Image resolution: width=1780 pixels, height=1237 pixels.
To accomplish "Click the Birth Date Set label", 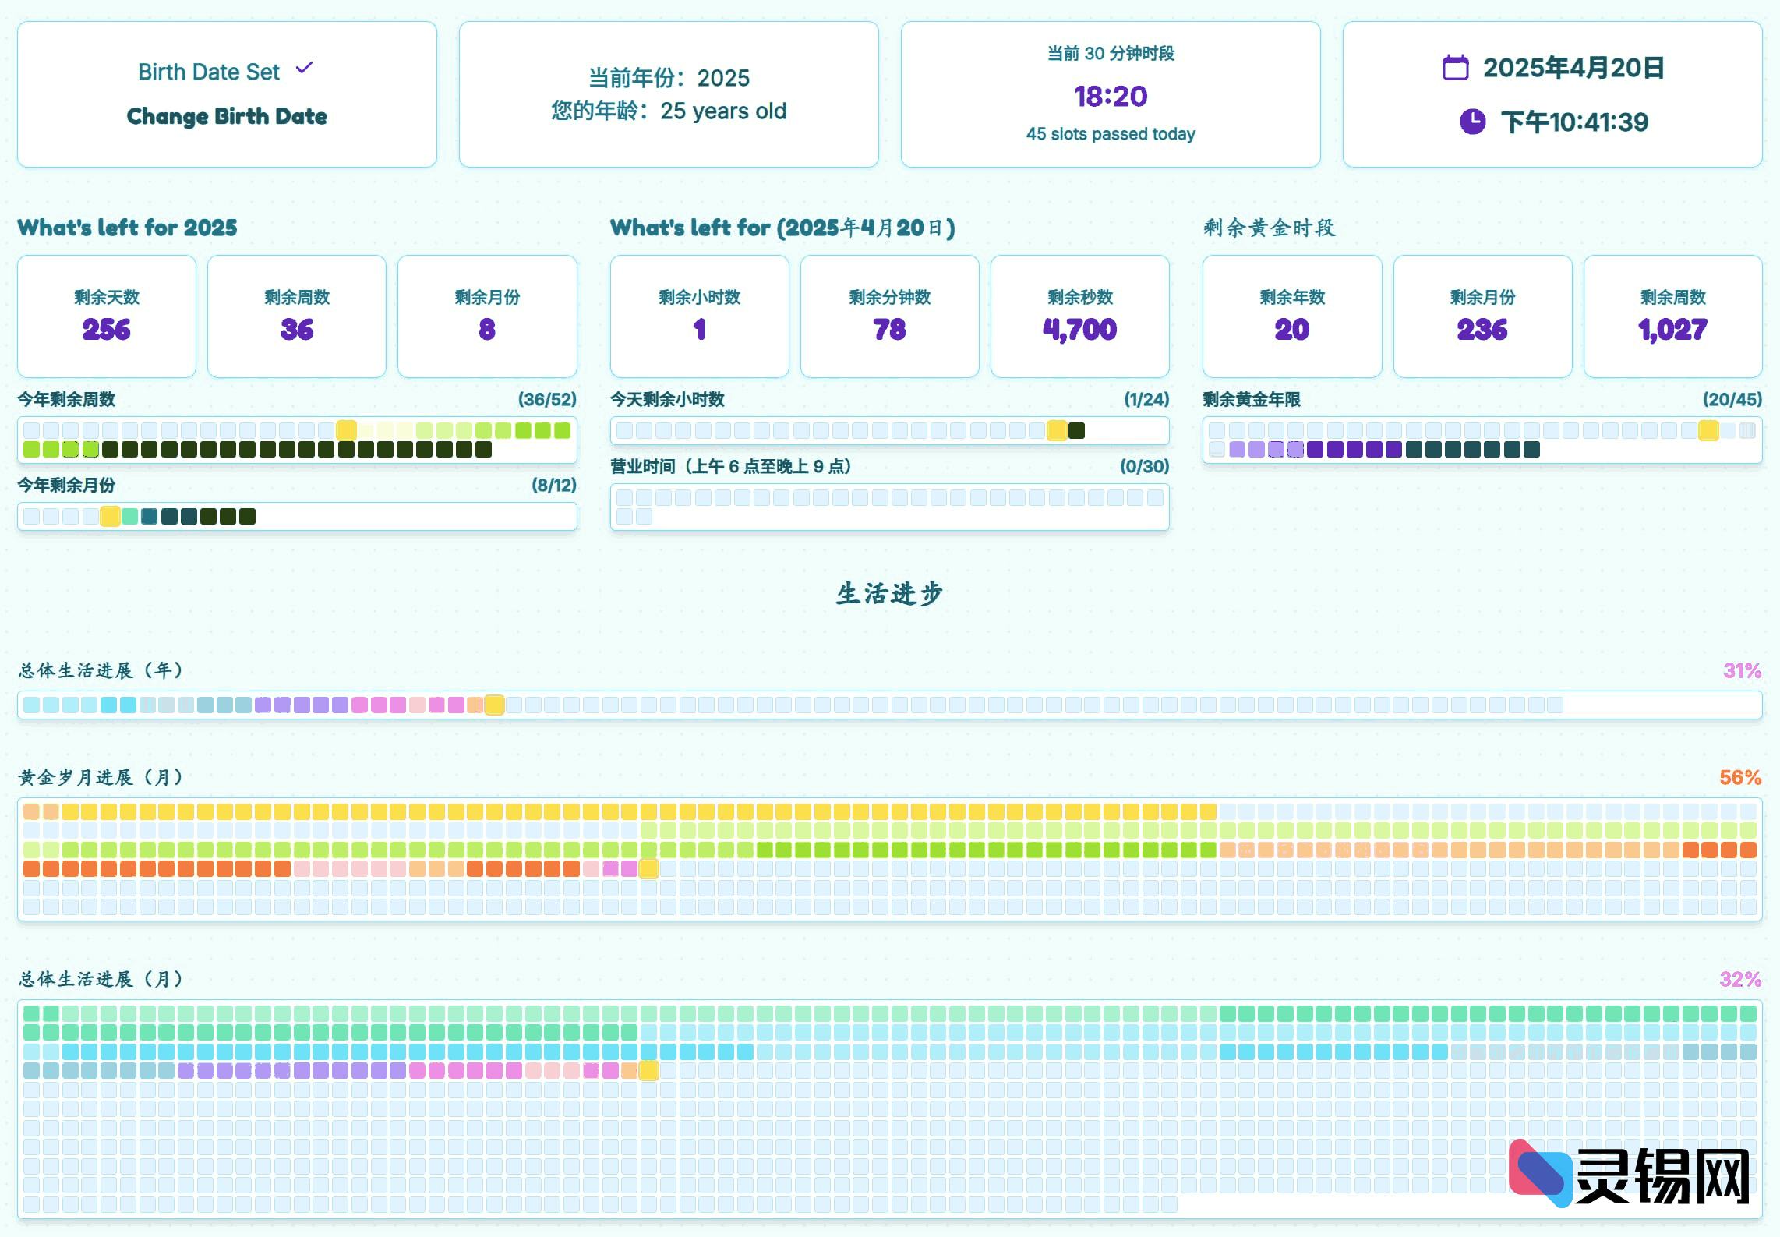I will [208, 72].
